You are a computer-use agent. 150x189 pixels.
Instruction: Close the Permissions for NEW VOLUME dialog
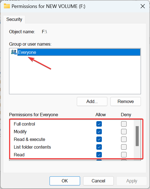[143, 6]
